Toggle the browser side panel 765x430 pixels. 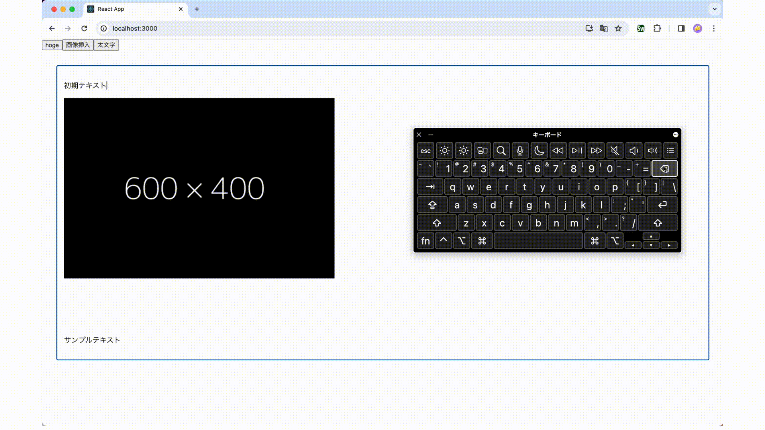[681, 28]
